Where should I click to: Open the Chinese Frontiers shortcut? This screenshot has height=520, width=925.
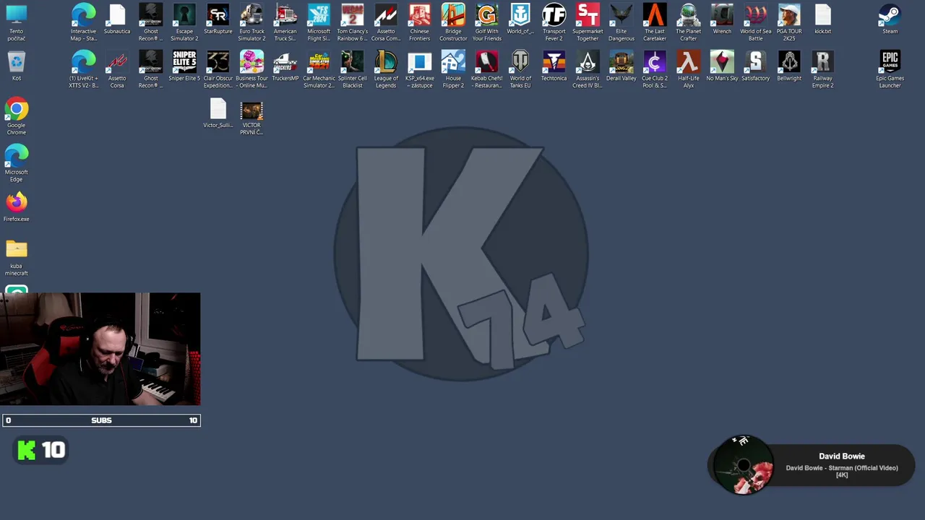(x=419, y=22)
